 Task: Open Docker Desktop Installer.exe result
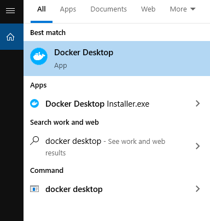[116, 103]
